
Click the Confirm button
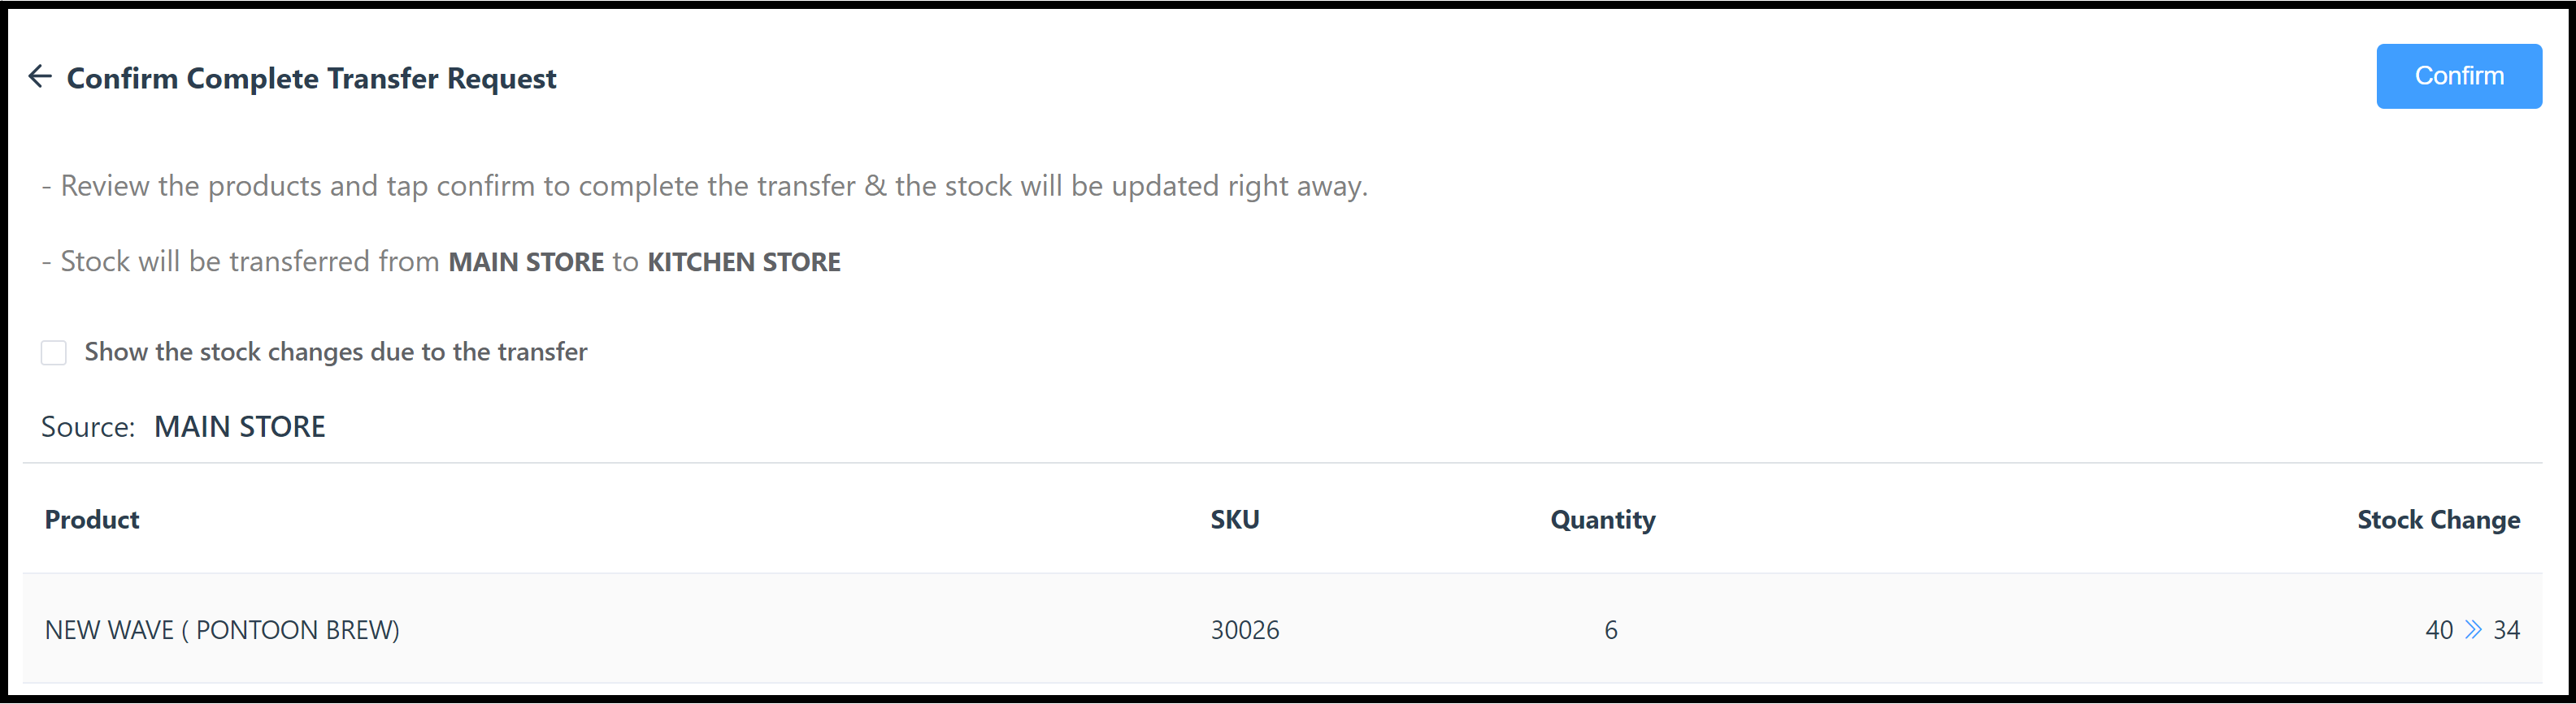(2459, 75)
